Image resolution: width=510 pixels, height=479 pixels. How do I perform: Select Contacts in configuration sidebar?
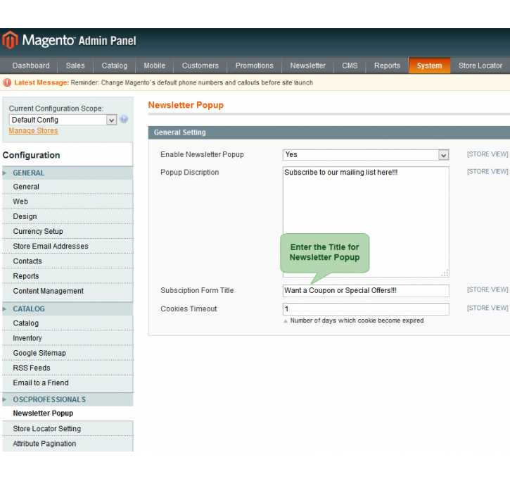click(68, 261)
